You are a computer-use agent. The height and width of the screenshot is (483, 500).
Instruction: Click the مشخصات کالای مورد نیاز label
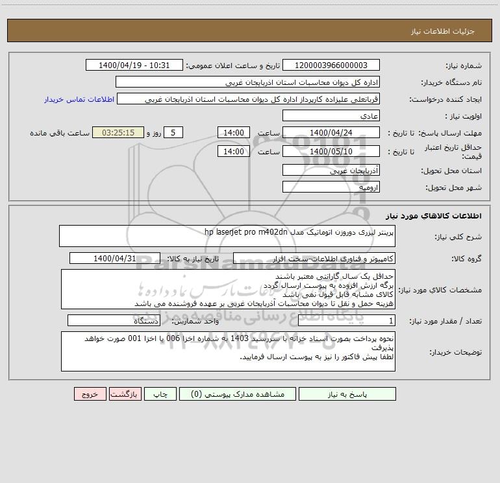pyautogui.click(x=440, y=290)
